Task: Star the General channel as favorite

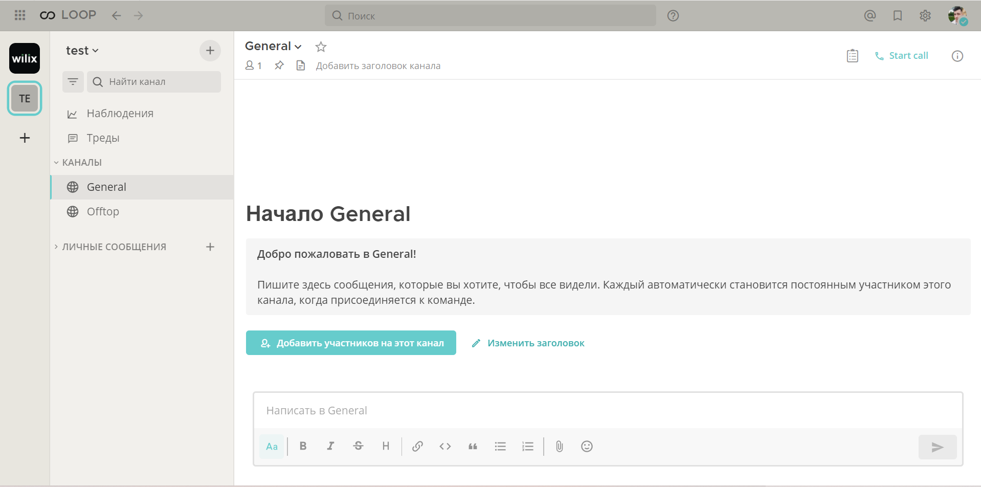Action: click(321, 47)
